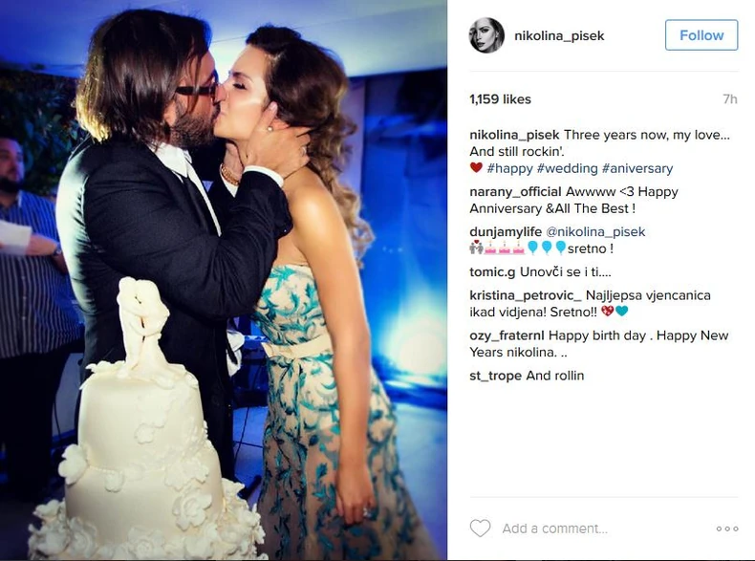Viewport: 755px width, 561px height.
Task: Open the #aniversary hashtag
Action: 637,168
